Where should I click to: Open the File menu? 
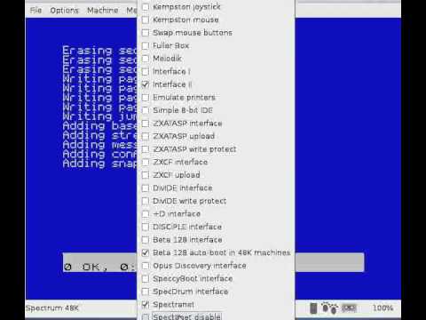(x=35, y=11)
